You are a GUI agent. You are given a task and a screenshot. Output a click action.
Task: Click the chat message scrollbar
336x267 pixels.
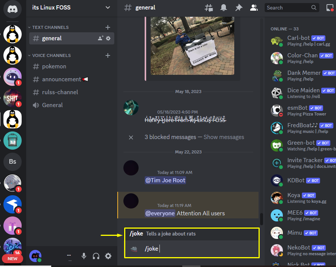(x=261, y=219)
